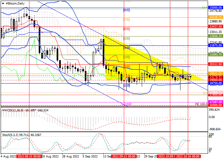Click the 23011.35 price scale value
The width and height of the screenshot is (224, 160).
pos(216,32)
